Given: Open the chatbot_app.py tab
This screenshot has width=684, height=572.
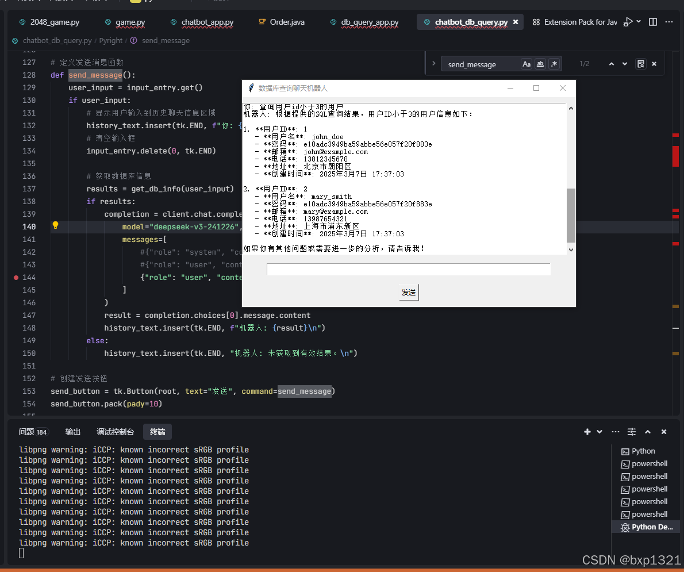Looking at the screenshot, I should pos(202,22).
